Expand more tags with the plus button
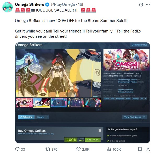The image size is (154, 154). click(x=145, y=98)
